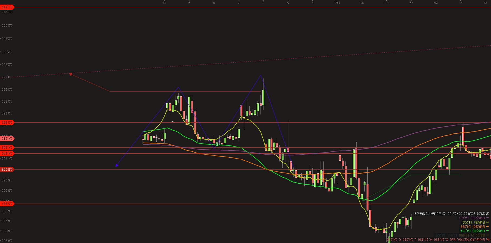
Task: Click the orange EMA(90) dash marker in the legend
Action: click(488, 227)
